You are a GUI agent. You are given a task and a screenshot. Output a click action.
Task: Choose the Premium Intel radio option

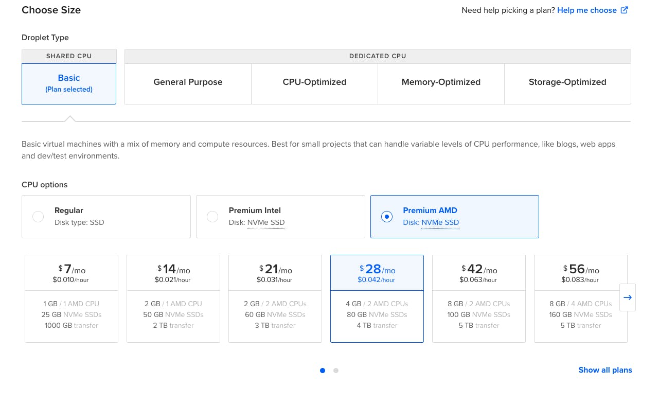coord(212,217)
